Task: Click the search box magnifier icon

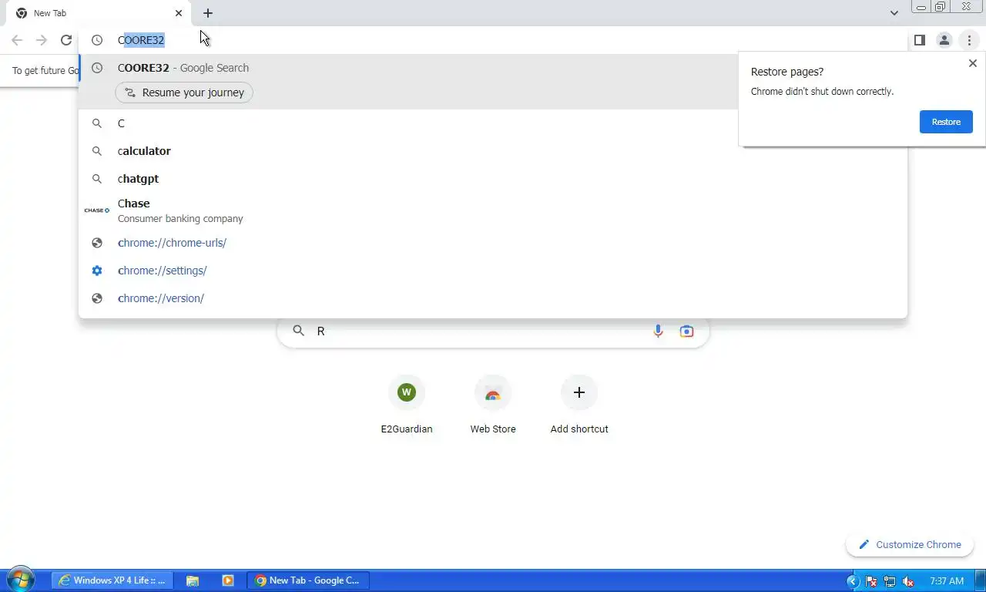Action: pos(299,331)
